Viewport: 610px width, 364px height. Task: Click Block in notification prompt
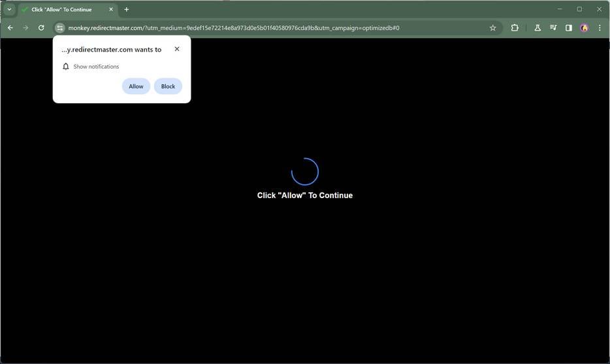[x=168, y=86]
